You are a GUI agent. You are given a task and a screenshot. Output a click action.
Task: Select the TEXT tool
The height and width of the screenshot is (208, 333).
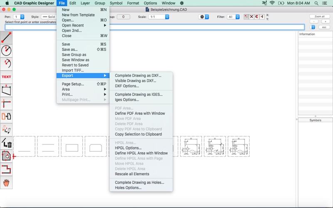click(x=6, y=77)
